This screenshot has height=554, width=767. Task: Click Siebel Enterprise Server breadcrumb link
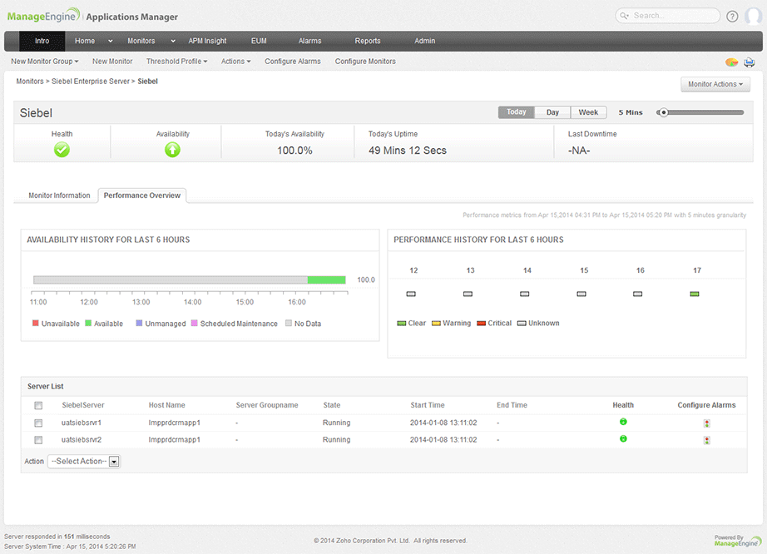pos(91,82)
